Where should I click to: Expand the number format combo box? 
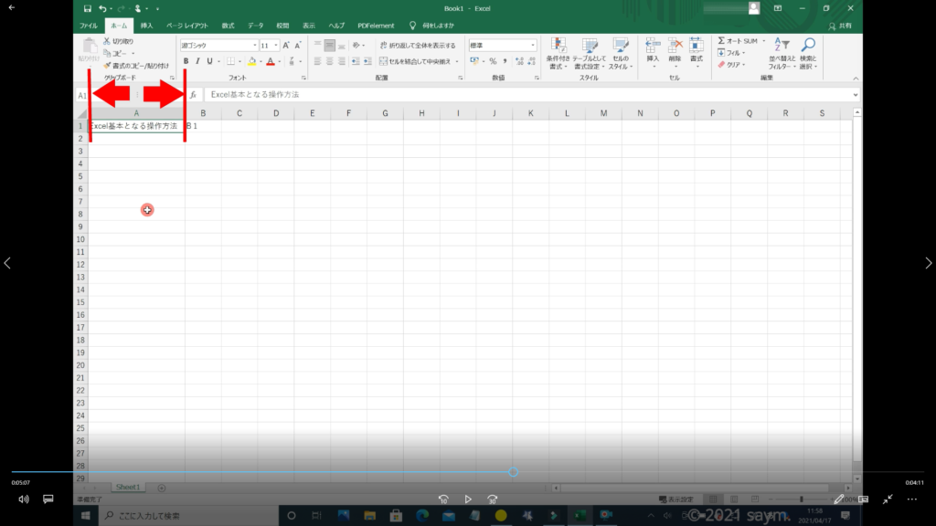point(533,45)
